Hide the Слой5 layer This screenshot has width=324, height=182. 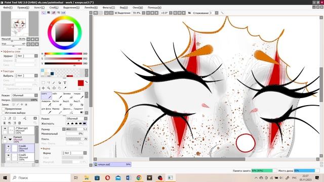point(8,156)
